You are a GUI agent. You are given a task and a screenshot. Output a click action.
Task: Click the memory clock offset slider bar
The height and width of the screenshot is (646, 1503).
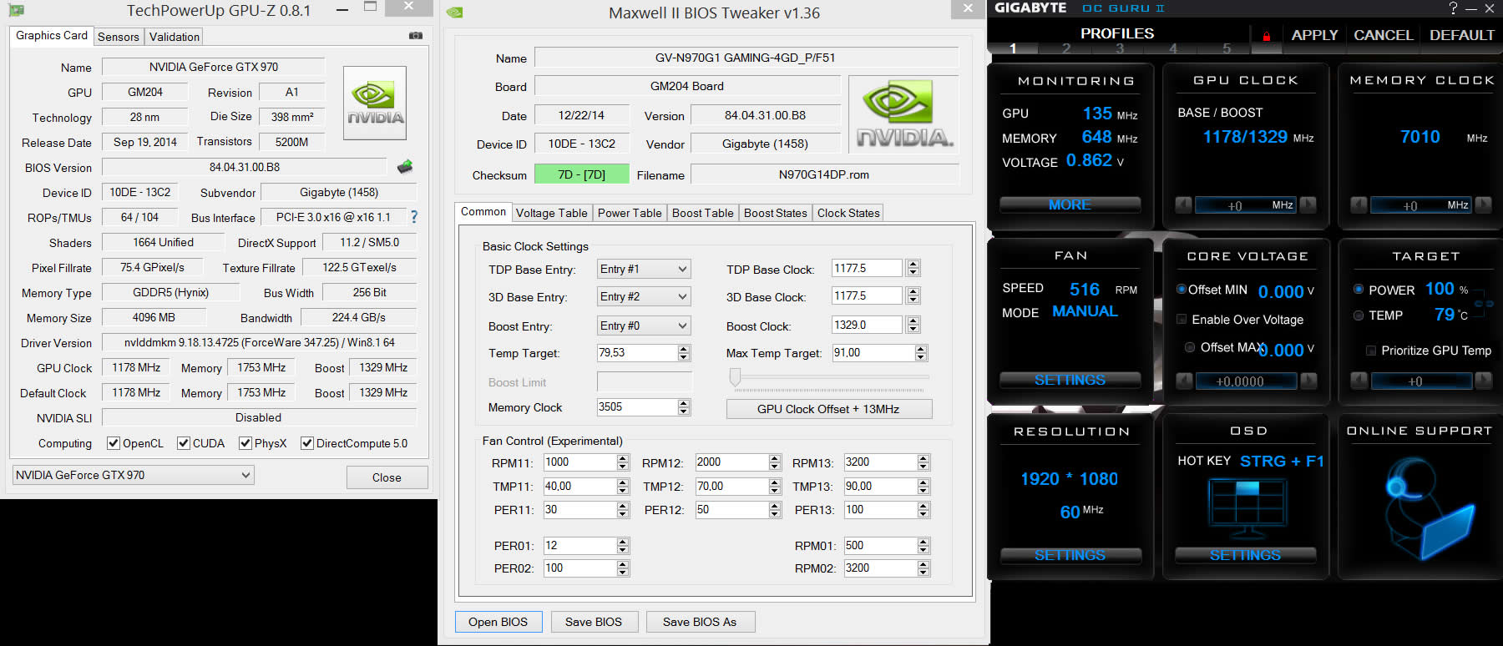click(x=1421, y=205)
